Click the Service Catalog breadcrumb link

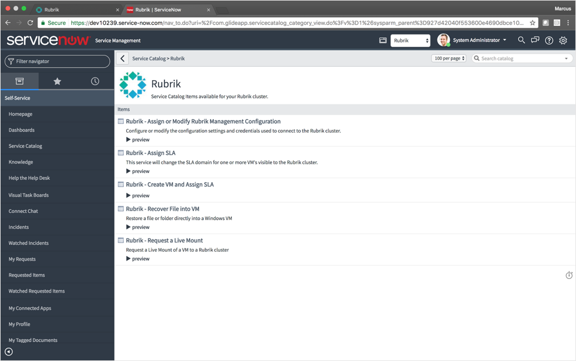click(149, 58)
